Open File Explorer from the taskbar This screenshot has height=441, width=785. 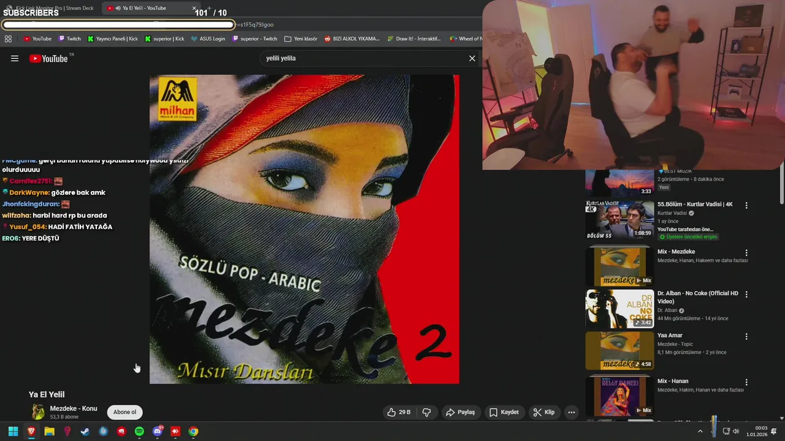pyautogui.click(x=49, y=431)
